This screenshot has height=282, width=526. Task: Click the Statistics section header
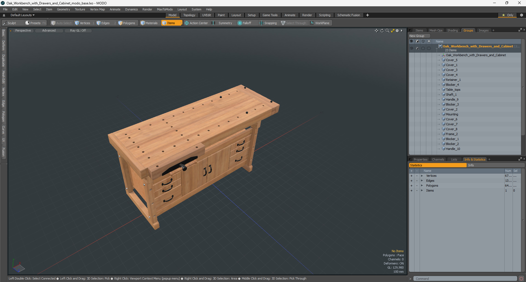[x=438, y=165]
